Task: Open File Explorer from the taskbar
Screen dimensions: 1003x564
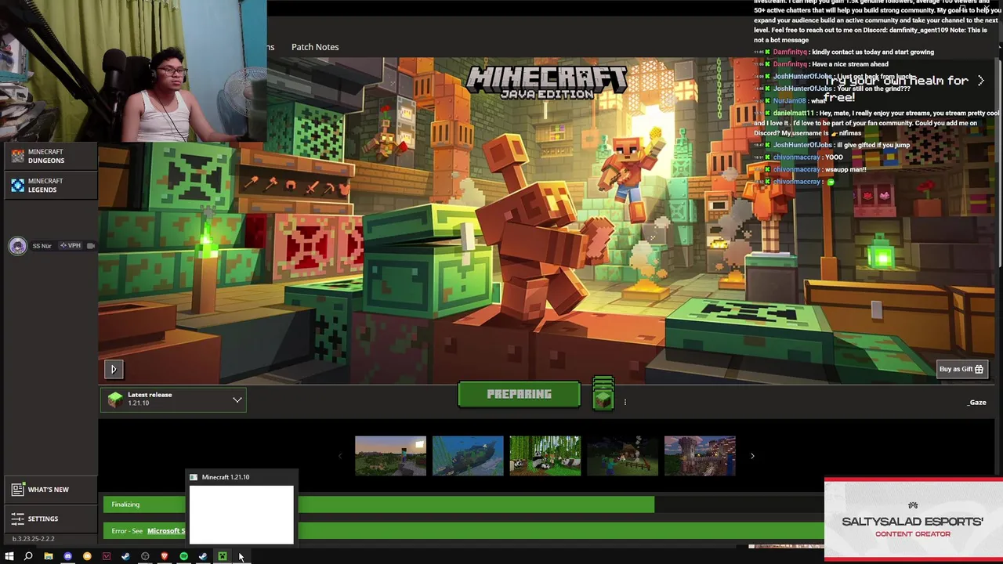Action: (x=48, y=556)
